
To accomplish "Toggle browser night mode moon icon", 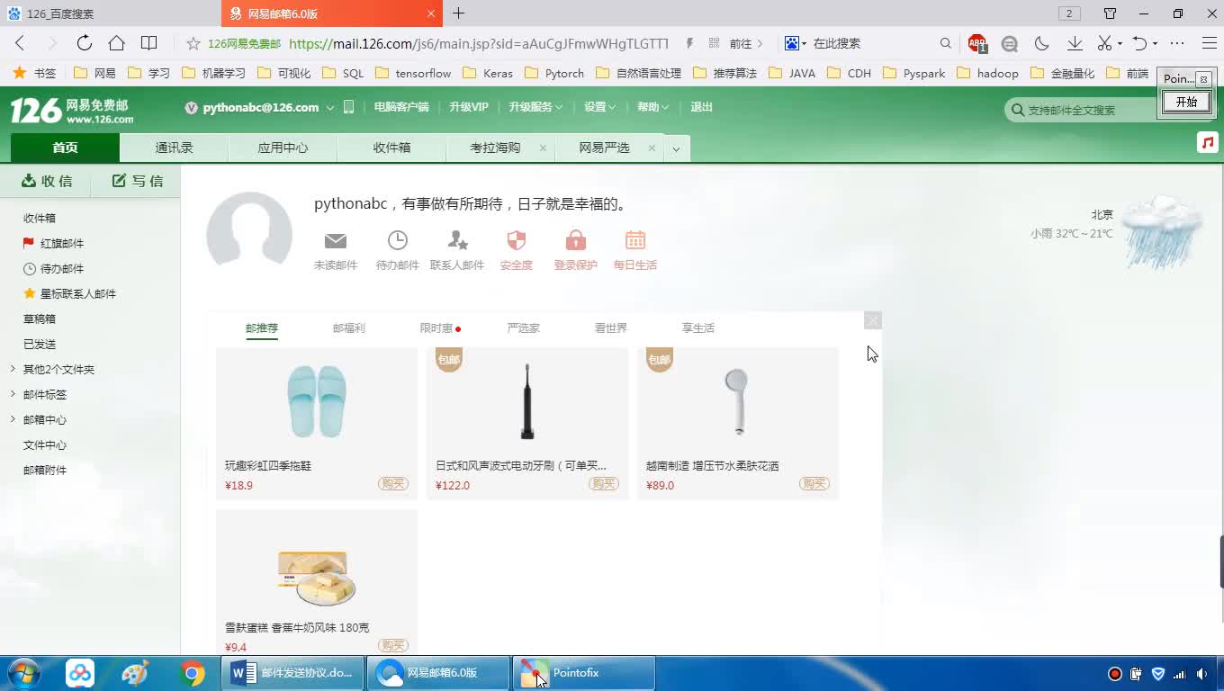I will click(1042, 43).
